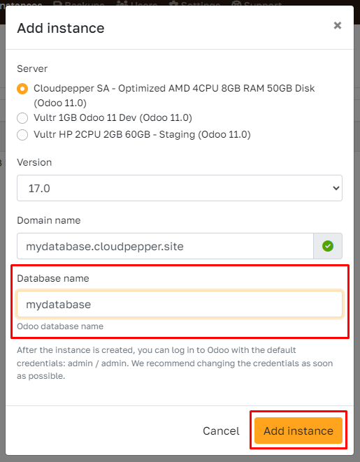The width and height of the screenshot is (360, 462).
Task: Click the Database name label
Action: tap(53, 278)
